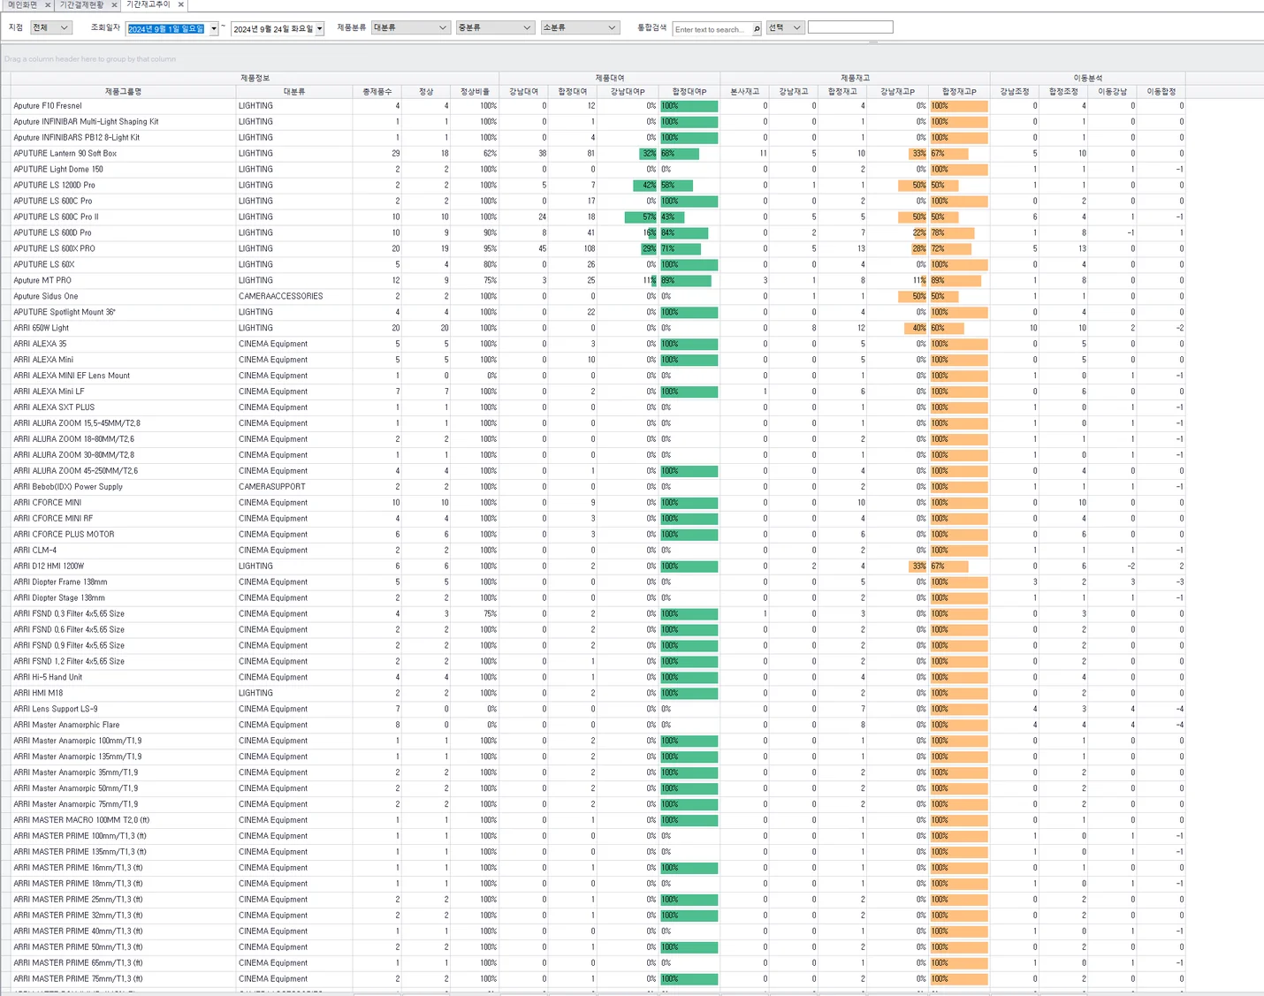Sort by the 합정대여P column header
This screenshot has width=1264, height=996.
[x=689, y=91]
